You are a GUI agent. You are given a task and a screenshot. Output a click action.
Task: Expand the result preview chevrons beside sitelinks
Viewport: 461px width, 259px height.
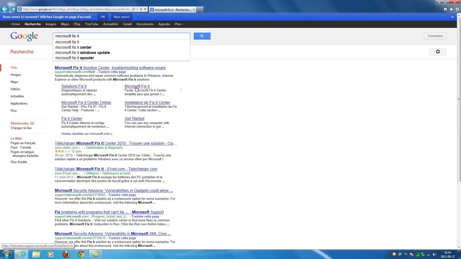181,90
